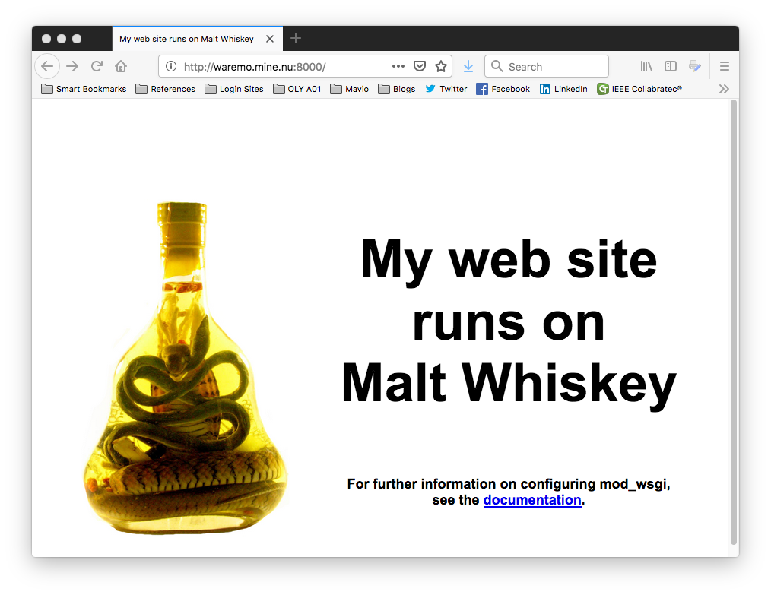
Task: Open the Twitter bookmark
Action: (x=446, y=89)
